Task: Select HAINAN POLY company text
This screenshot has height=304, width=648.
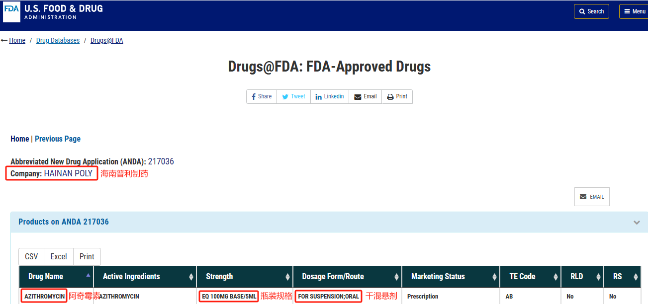Action: click(x=68, y=173)
